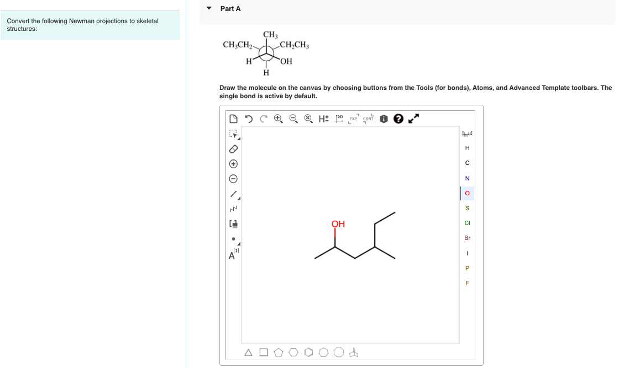Select the Atom Label tool
The image size is (619, 368).
(233, 254)
